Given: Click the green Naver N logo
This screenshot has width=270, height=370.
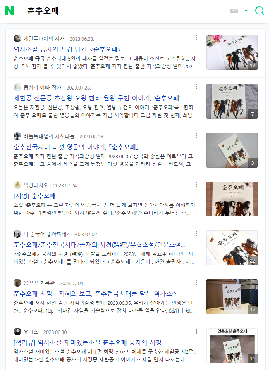Looking at the screenshot, I should (9, 10).
